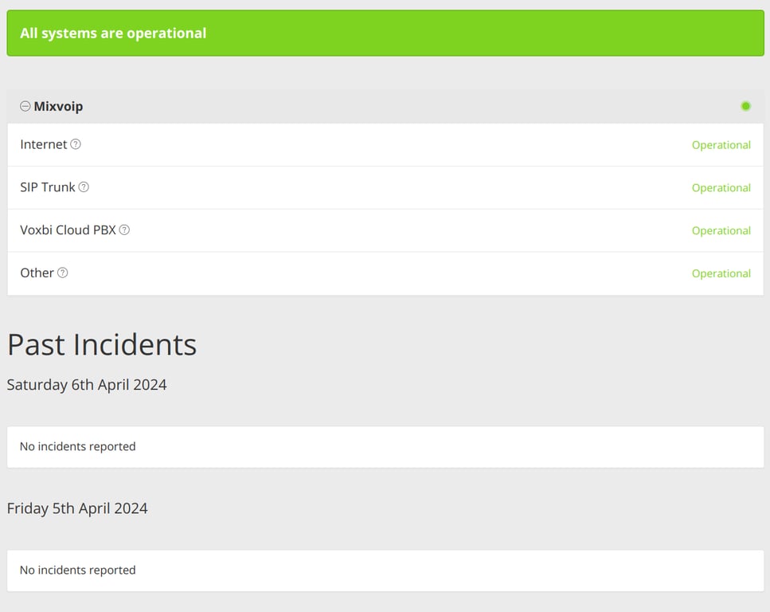Click the help icon beside SIP Trunk
Screen dimensions: 770x612
[x=84, y=187]
